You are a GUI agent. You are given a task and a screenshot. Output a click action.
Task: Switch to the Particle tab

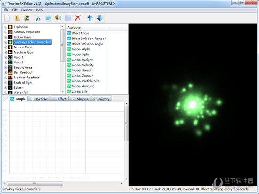coord(39,99)
